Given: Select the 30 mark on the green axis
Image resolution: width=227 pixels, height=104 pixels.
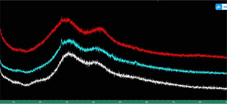Looking at the screenshot, I should (67, 102).
